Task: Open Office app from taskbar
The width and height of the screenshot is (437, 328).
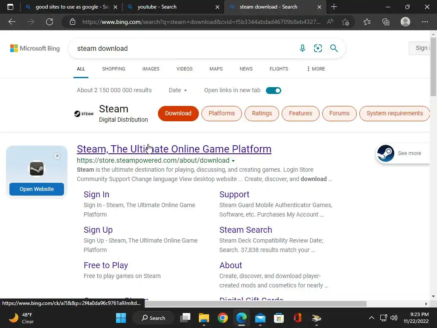Action: point(297,318)
